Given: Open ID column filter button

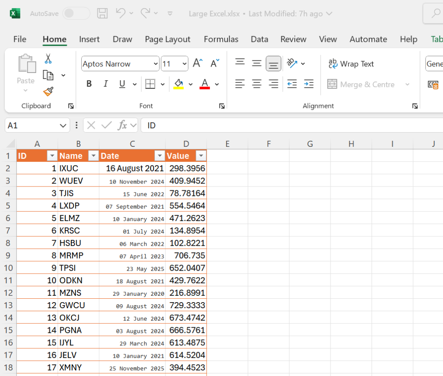Looking at the screenshot, I should [x=52, y=155].
